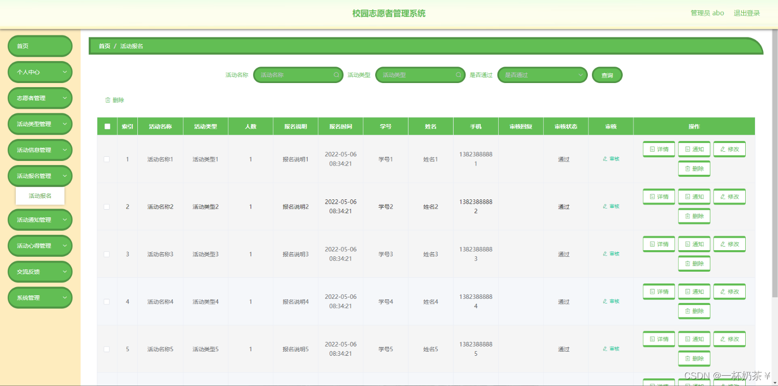Open the 是否通过 dropdown filter

point(543,75)
